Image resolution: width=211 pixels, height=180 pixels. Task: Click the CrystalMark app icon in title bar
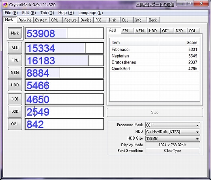tap(5, 5)
